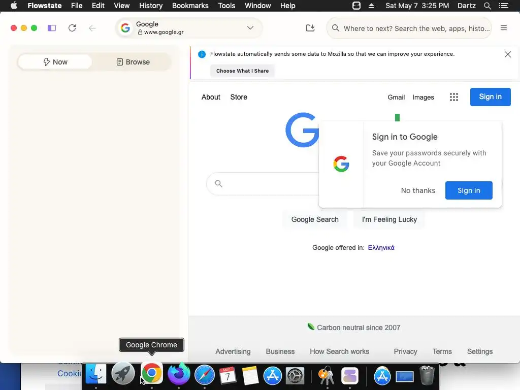
Task: Open the Store link on Google
Action: tap(239, 97)
